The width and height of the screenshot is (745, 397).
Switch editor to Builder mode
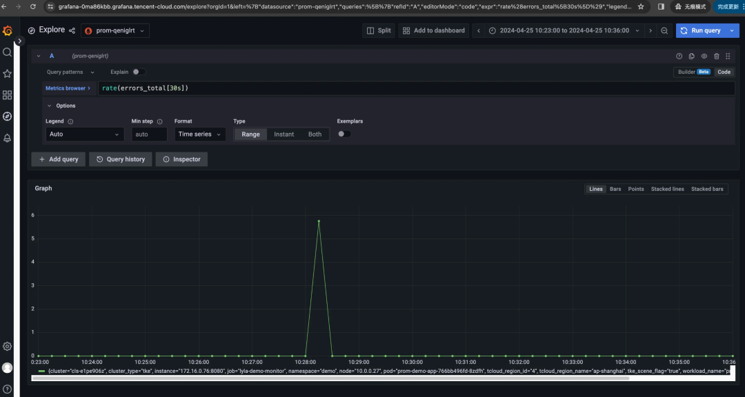click(693, 72)
